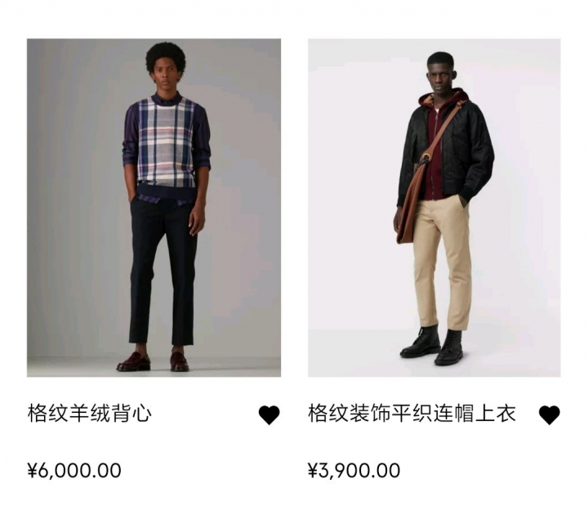Click the burgundy loafers on left model

pos(153,361)
